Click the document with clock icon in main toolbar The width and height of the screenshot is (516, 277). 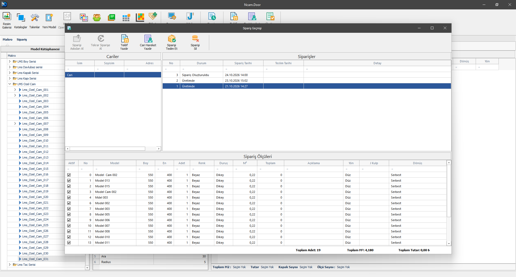212,16
